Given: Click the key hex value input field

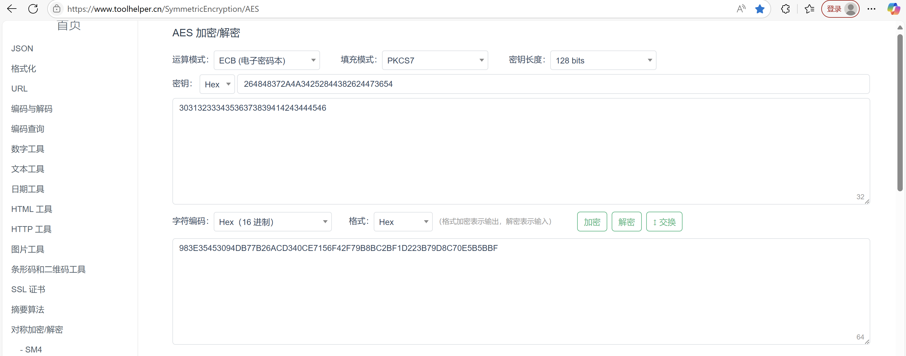Looking at the screenshot, I should [553, 84].
